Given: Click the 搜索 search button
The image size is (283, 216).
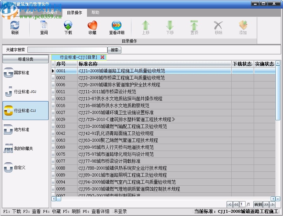Looking at the screenshot, I should coord(114,50).
